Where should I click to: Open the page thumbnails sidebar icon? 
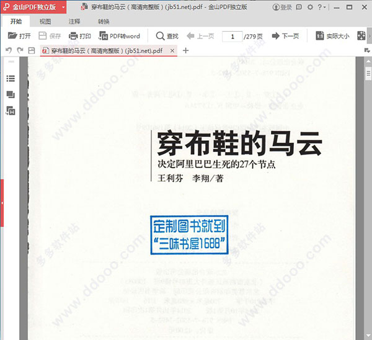coord(11,95)
